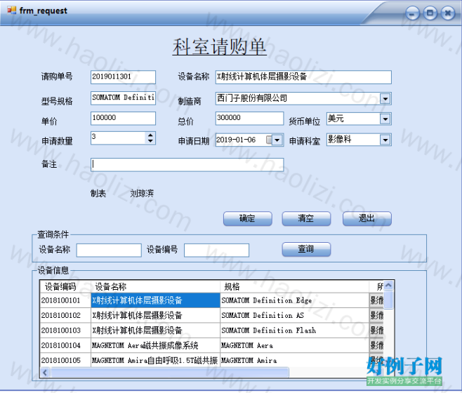Screen dimensions: 462x393
Task: Click the 申请数量 value field showing 3
Action: pyautogui.click(x=119, y=138)
